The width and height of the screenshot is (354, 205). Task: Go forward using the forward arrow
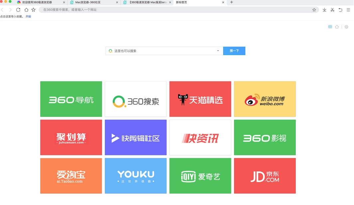pyautogui.click(x=10, y=10)
